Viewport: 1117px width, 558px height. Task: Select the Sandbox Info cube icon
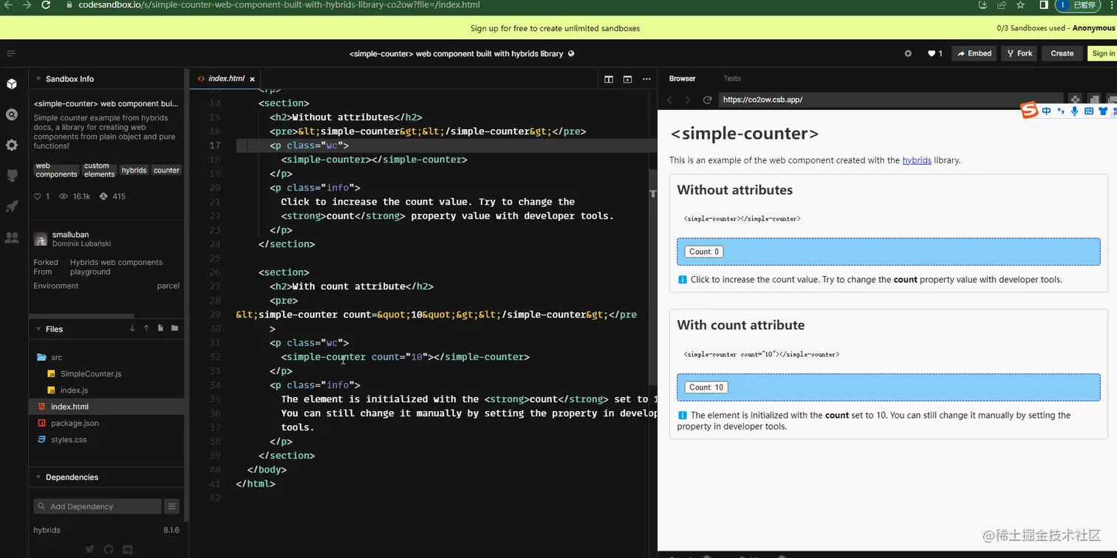pos(12,84)
